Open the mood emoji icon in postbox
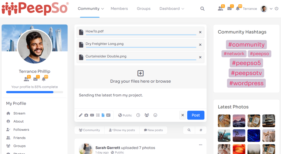This screenshot has width=281, height=154. [x=155, y=115]
